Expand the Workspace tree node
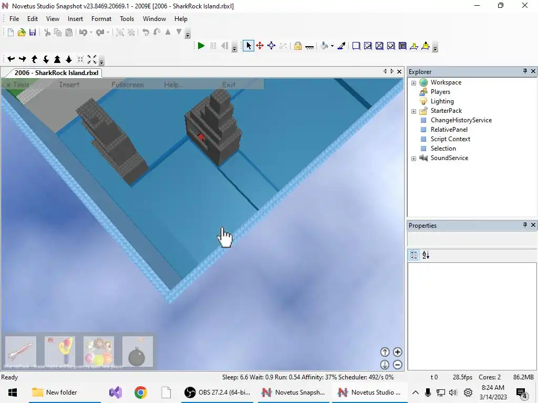 click(414, 83)
